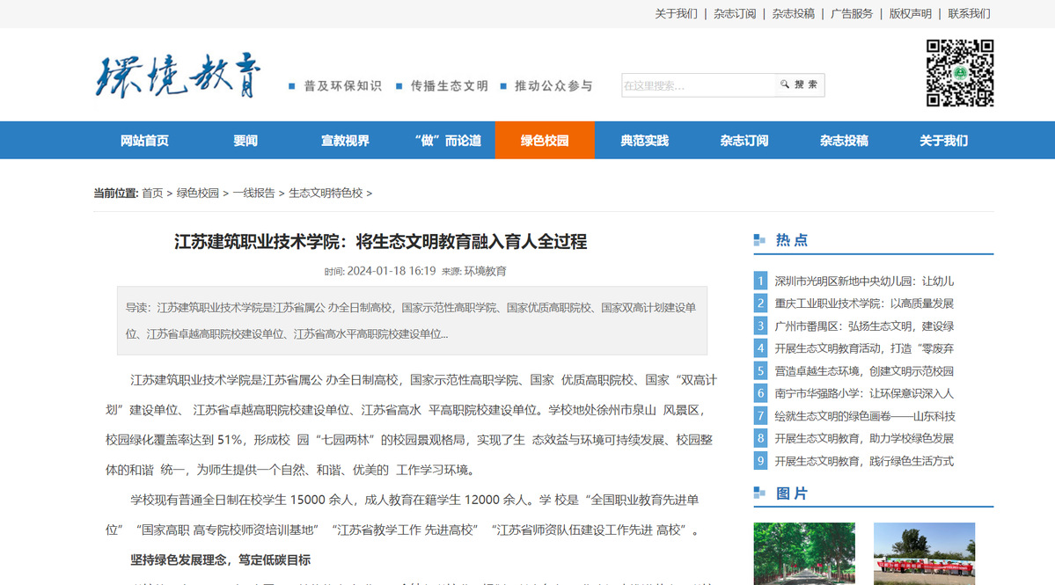
Task: Focus the 在这里搜索 search input field
Action: 697,85
